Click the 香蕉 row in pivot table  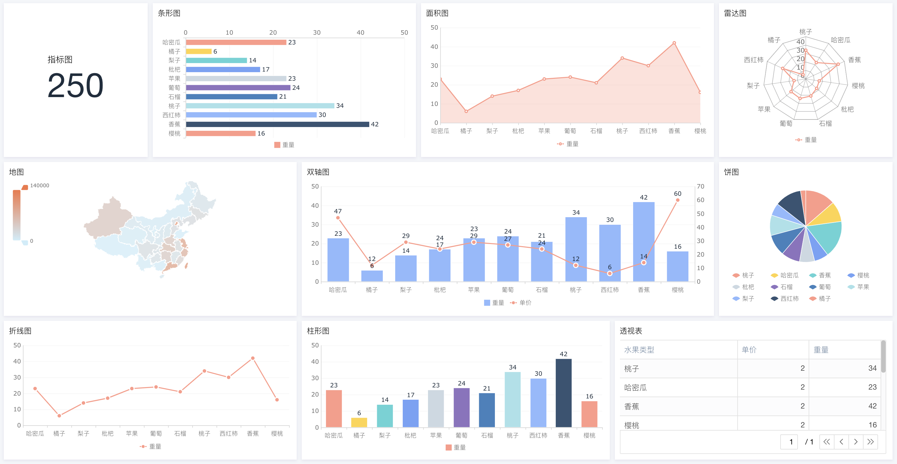click(x=631, y=406)
